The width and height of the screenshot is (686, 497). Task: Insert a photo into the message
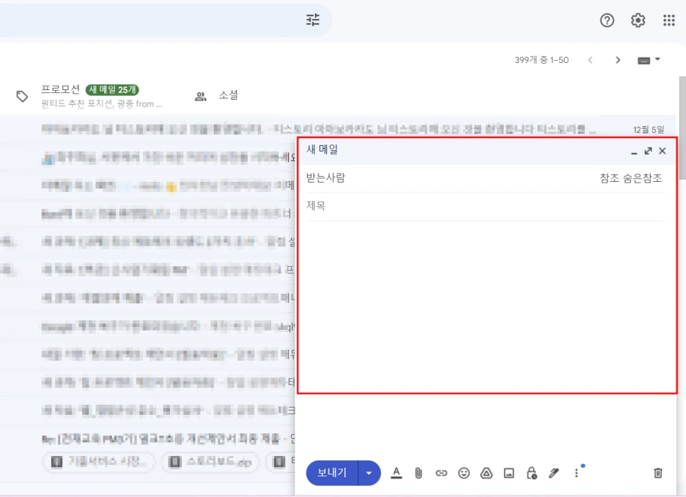pyautogui.click(x=509, y=473)
